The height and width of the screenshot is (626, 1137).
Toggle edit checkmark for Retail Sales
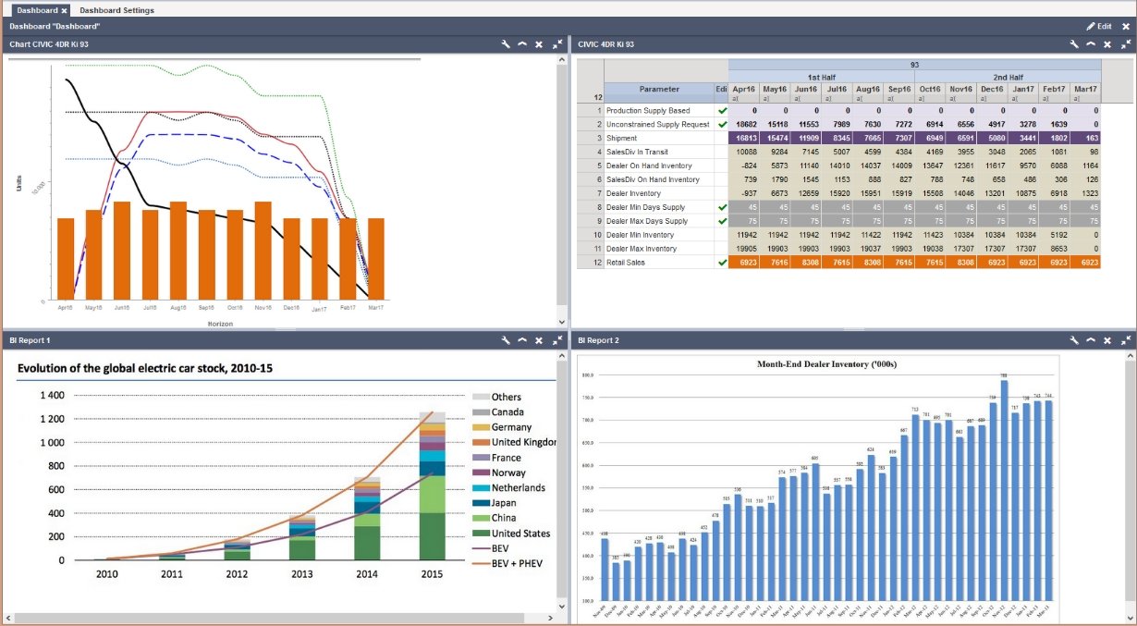click(x=722, y=263)
